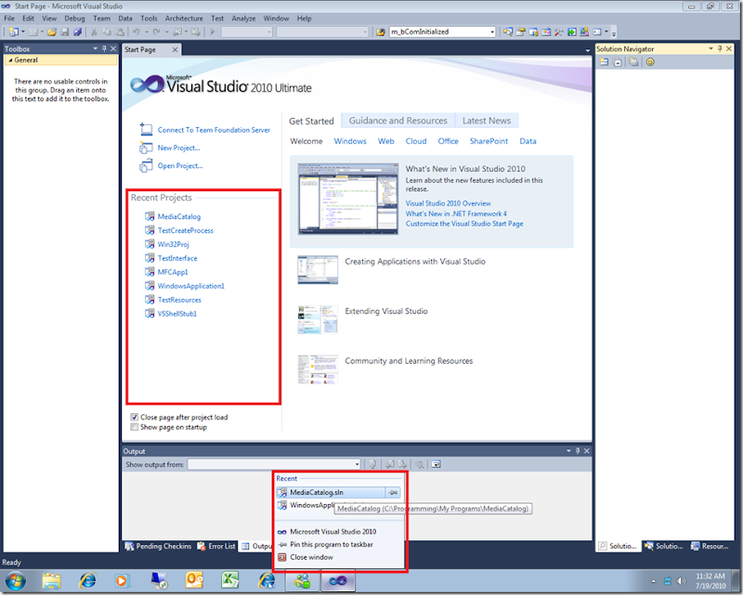The width and height of the screenshot is (743, 595).
Task: Enable the Show page on startup checkbox
Action: 134,427
